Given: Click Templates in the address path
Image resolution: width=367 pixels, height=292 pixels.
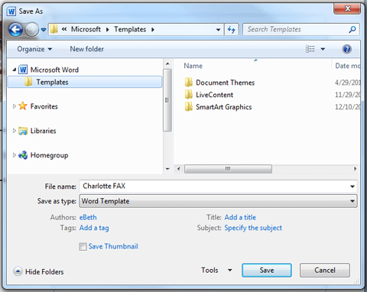Looking at the screenshot, I should 130,29.
